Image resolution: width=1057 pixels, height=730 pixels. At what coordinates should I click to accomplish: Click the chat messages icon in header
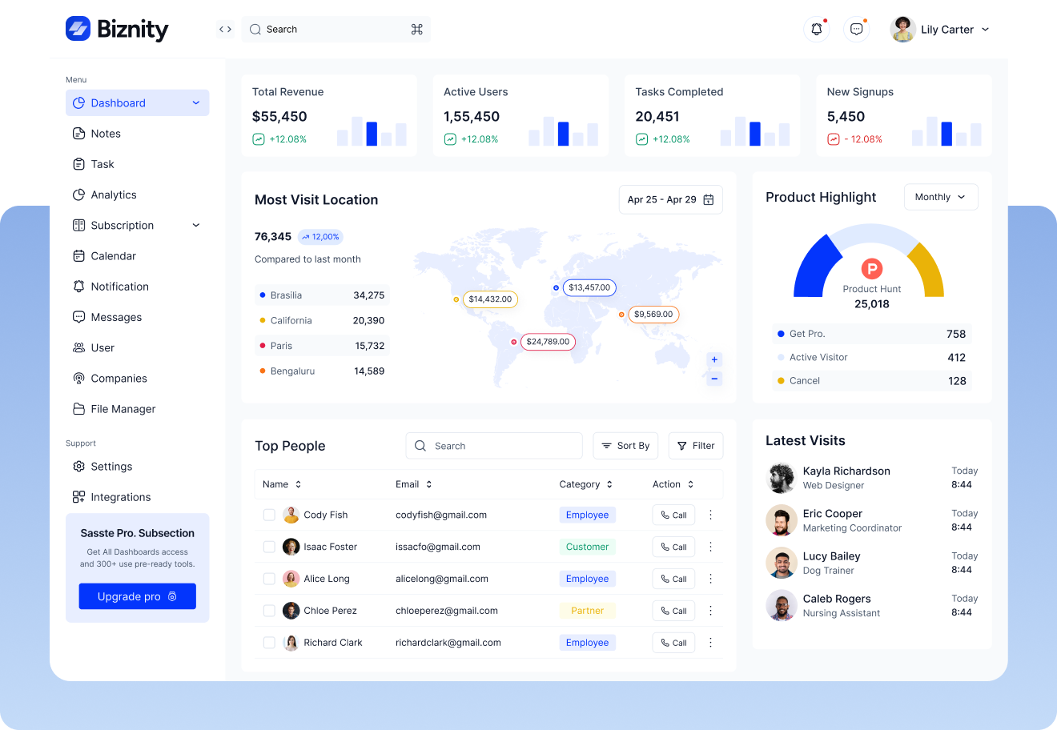(856, 30)
